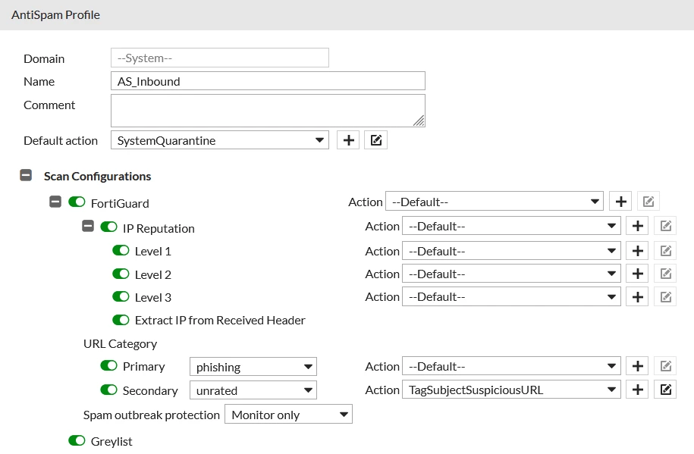Edit the TagSubjectSuspiciousURL action
This screenshot has width=694, height=454.
665,390
